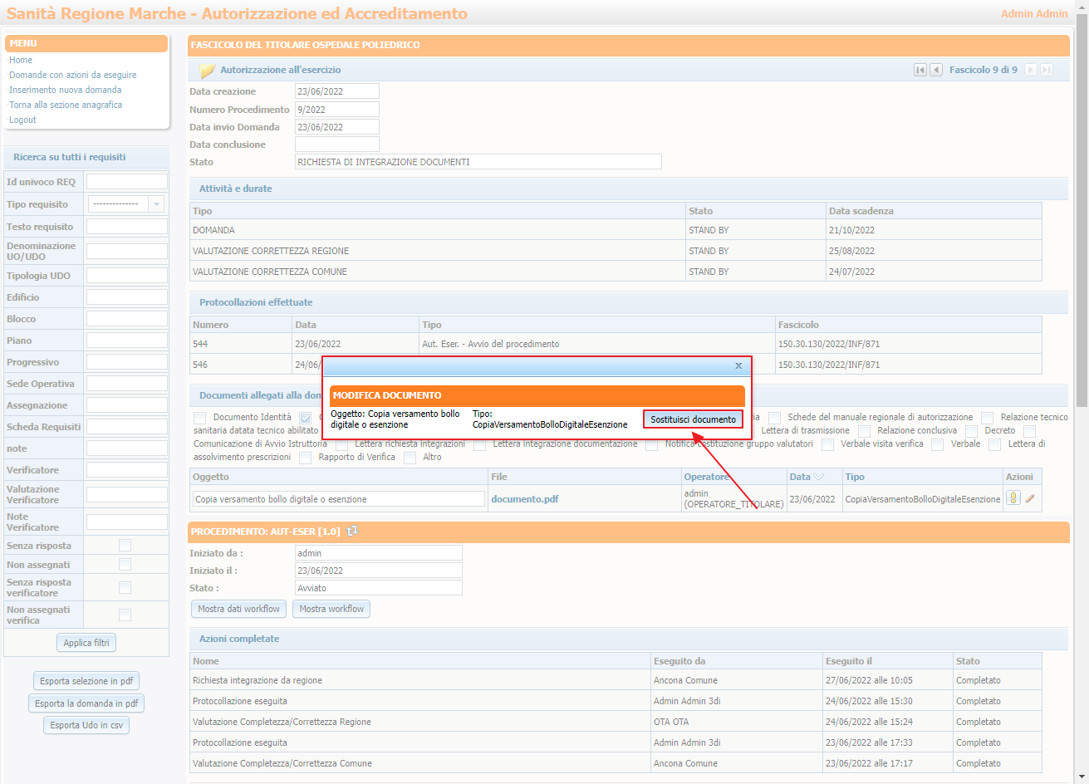Click the yellow warning action icon
1089x784 pixels.
(x=1013, y=498)
